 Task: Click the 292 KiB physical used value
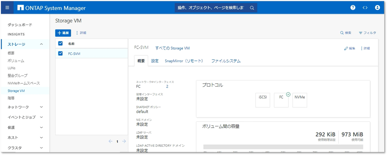[x=325, y=134]
